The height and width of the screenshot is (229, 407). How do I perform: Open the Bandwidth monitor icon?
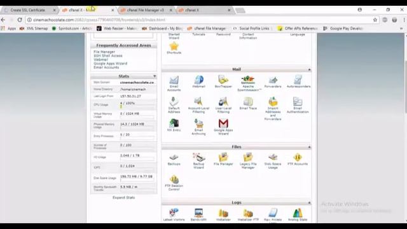pos(198,213)
